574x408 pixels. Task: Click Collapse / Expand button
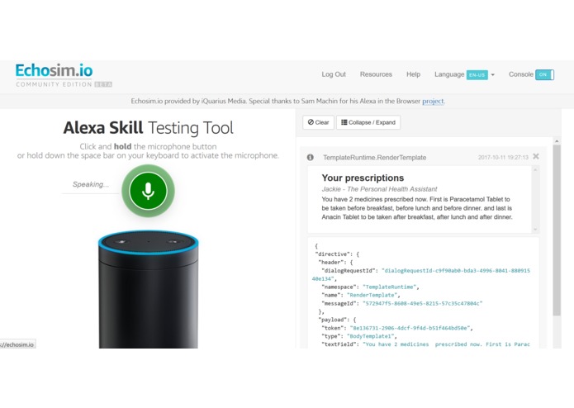[x=368, y=122]
